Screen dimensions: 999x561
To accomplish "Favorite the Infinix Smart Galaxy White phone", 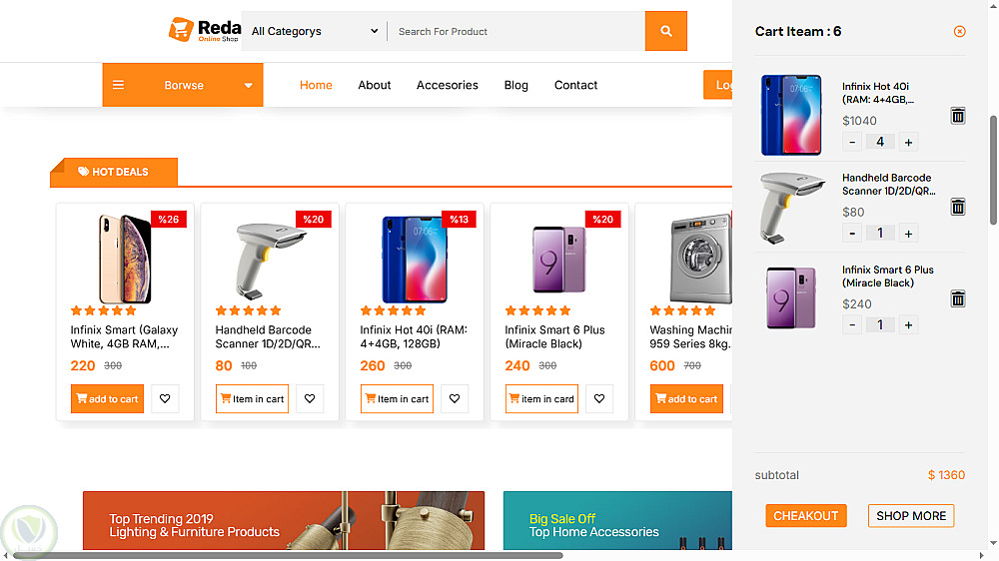I will tap(165, 399).
